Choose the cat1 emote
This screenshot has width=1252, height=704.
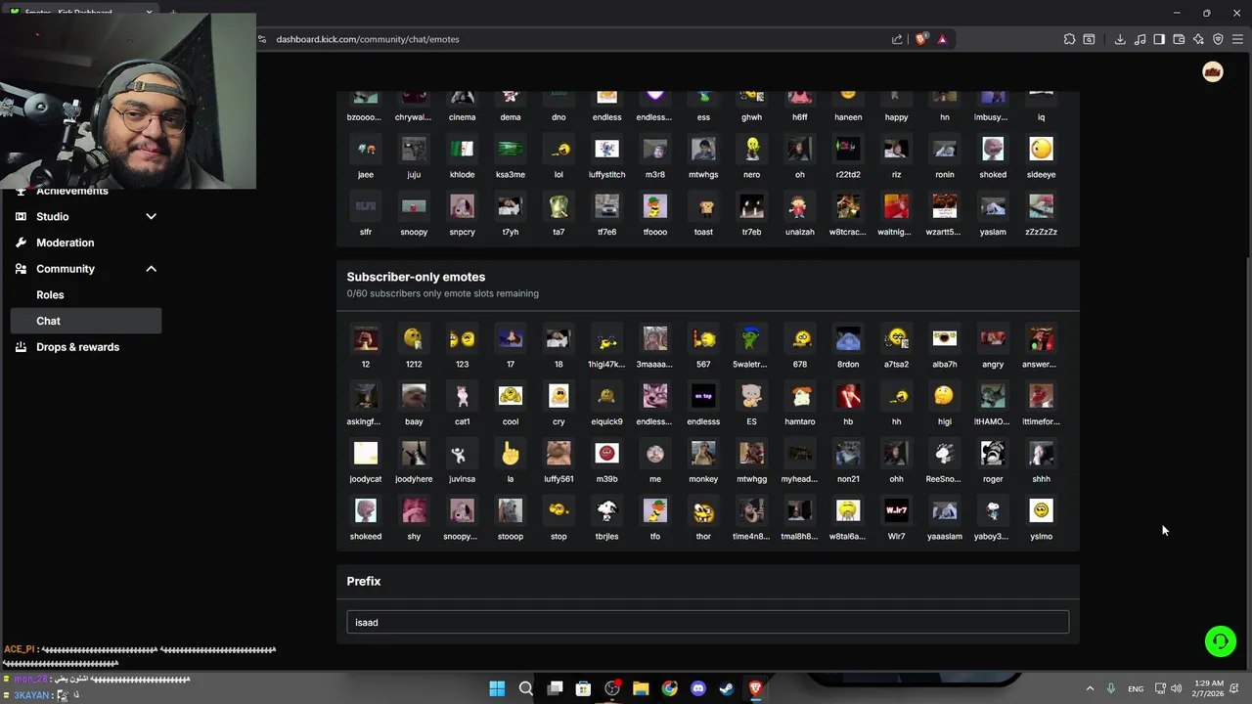click(462, 397)
